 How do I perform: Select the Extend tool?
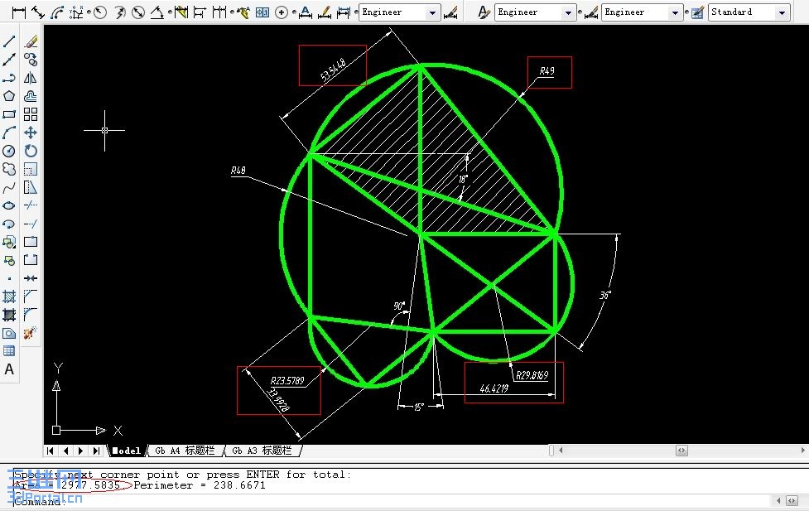pyautogui.click(x=31, y=224)
